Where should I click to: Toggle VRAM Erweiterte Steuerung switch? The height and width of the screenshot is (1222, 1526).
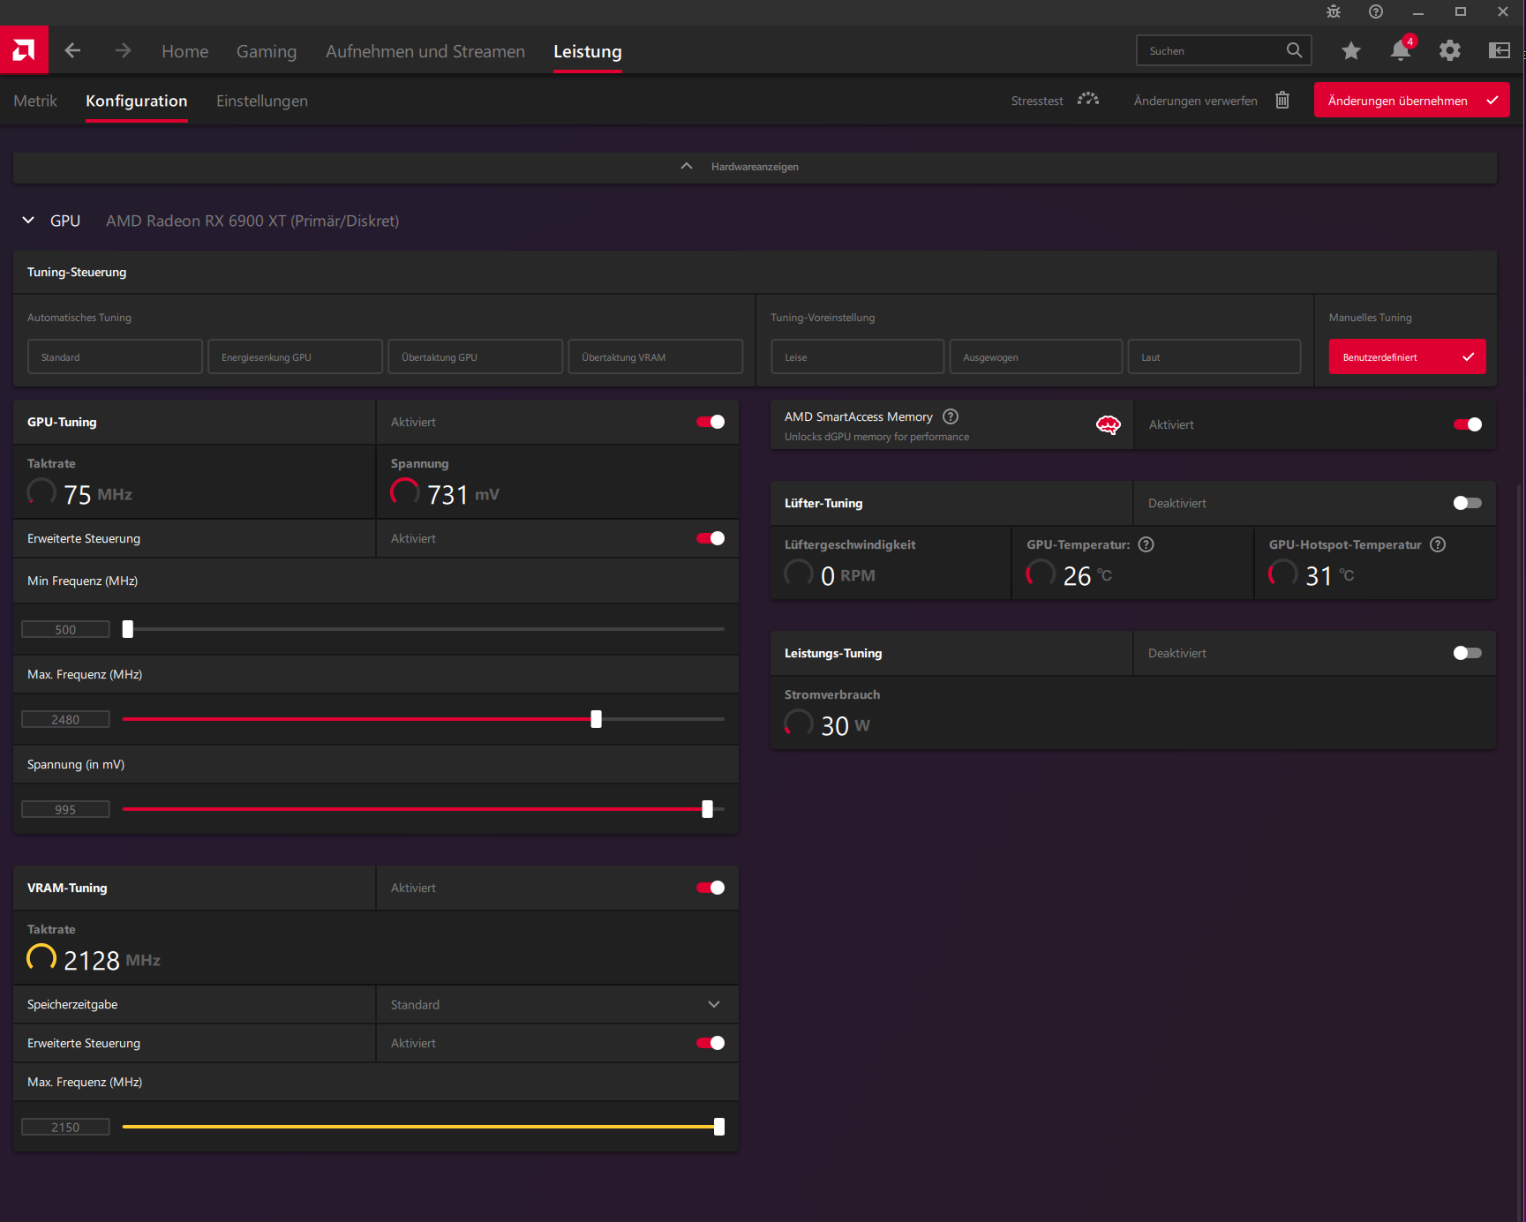point(710,1043)
